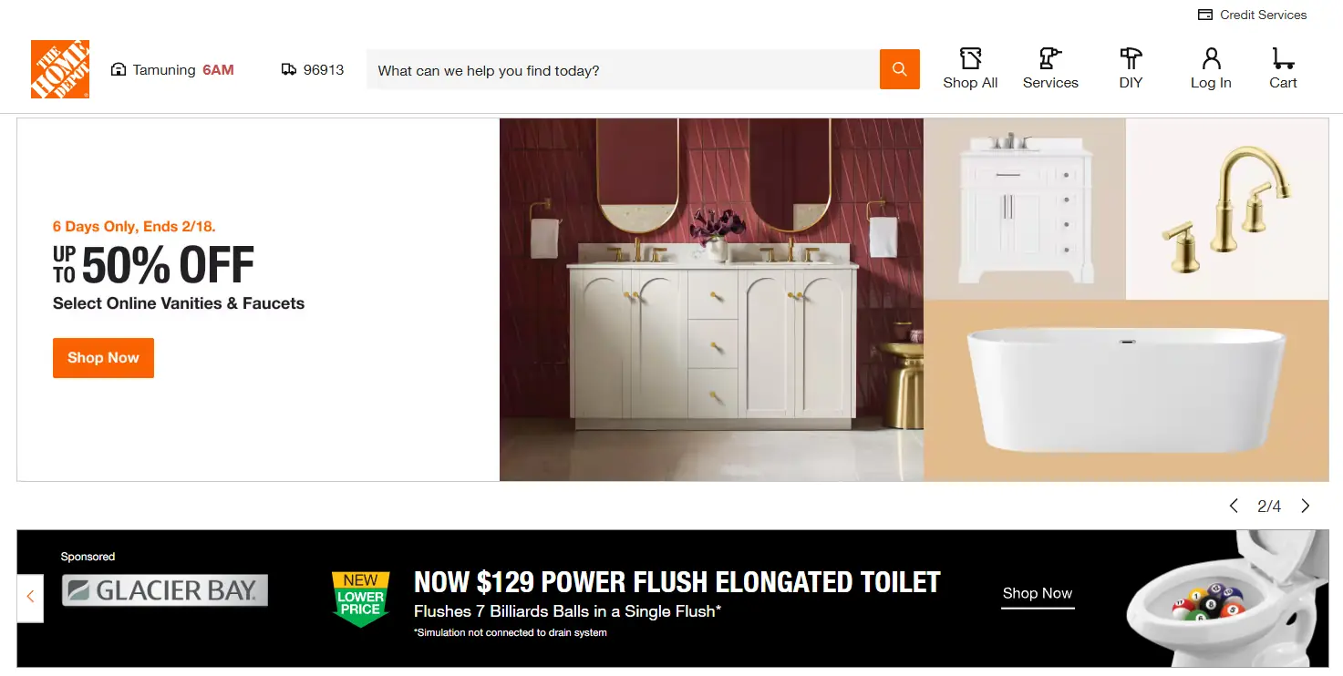This screenshot has width=1343, height=676.
Task: Click the gold faucet image
Action: pyautogui.click(x=1227, y=209)
